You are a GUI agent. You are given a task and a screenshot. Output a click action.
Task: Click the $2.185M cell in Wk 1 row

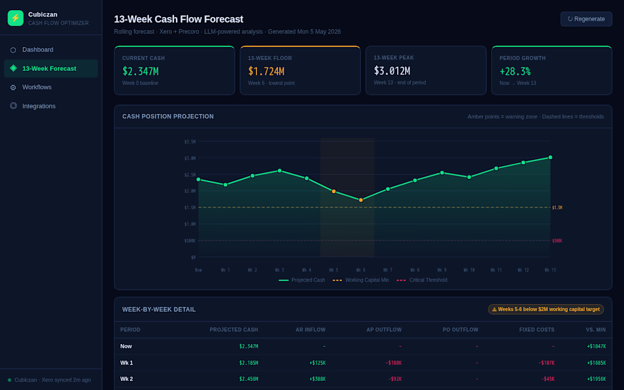[x=248, y=363]
